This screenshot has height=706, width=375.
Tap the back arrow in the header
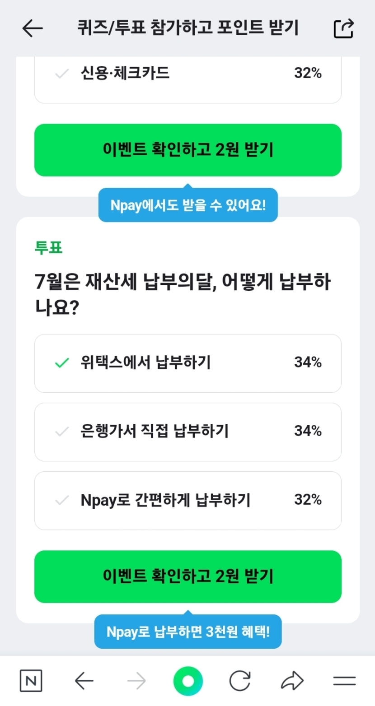point(33,28)
